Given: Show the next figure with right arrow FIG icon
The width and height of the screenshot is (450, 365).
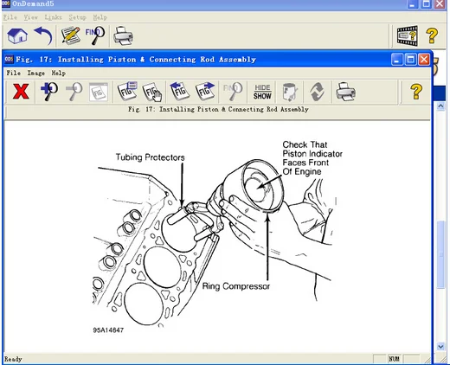Looking at the screenshot, I should [x=205, y=91].
